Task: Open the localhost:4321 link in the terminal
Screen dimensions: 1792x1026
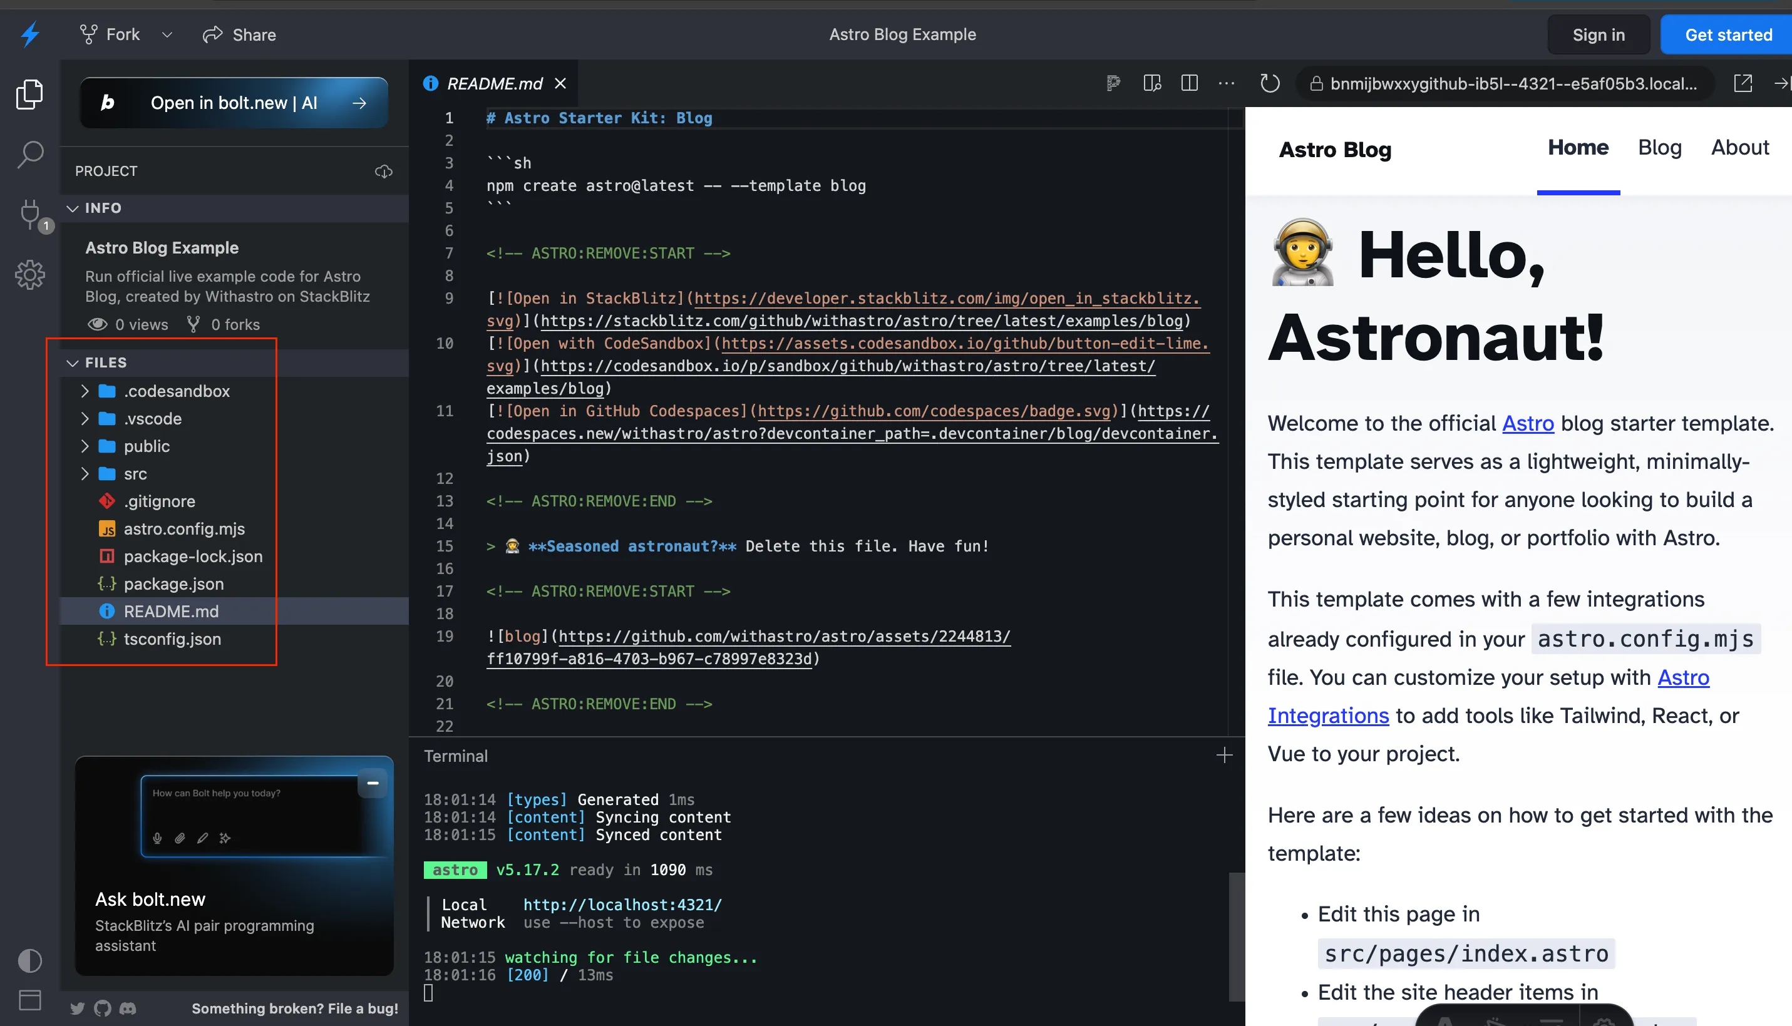Action: (x=622, y=905)
